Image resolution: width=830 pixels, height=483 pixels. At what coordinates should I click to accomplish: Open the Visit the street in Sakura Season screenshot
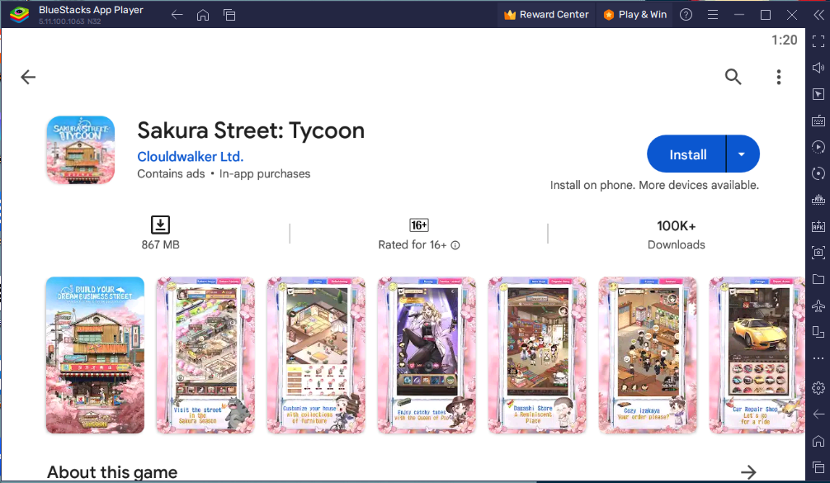[x=205, y=355]
